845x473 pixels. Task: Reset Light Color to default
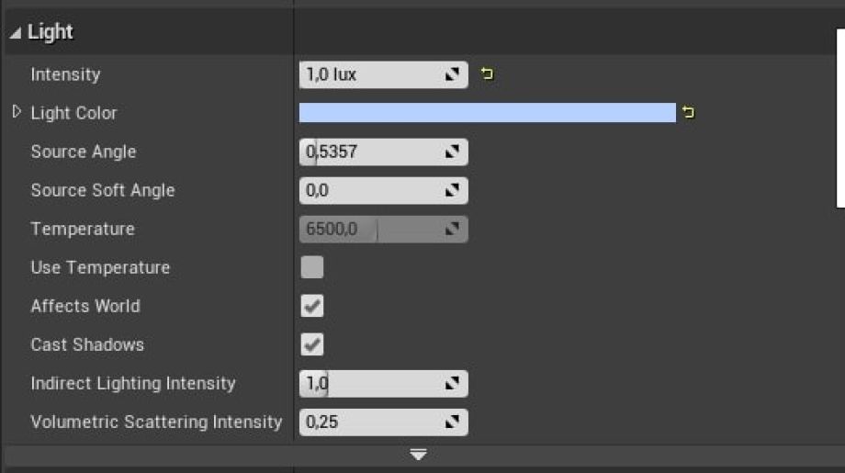[x=688, y=113]
